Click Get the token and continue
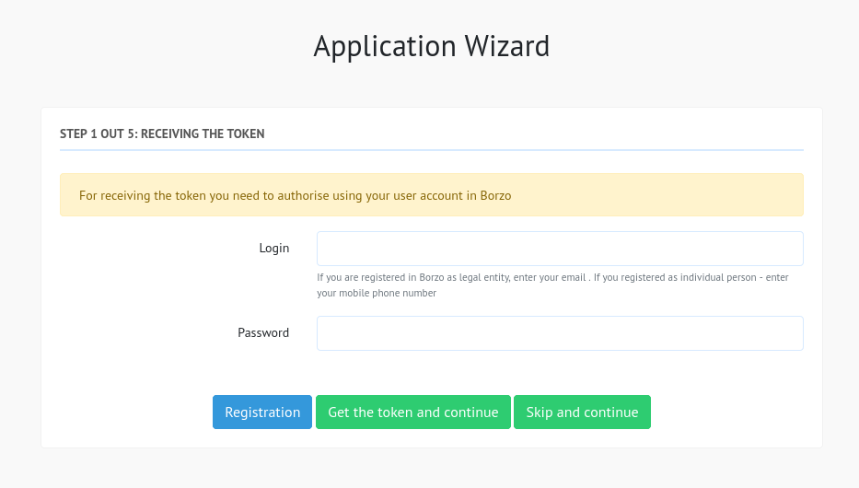 (413, 412)
